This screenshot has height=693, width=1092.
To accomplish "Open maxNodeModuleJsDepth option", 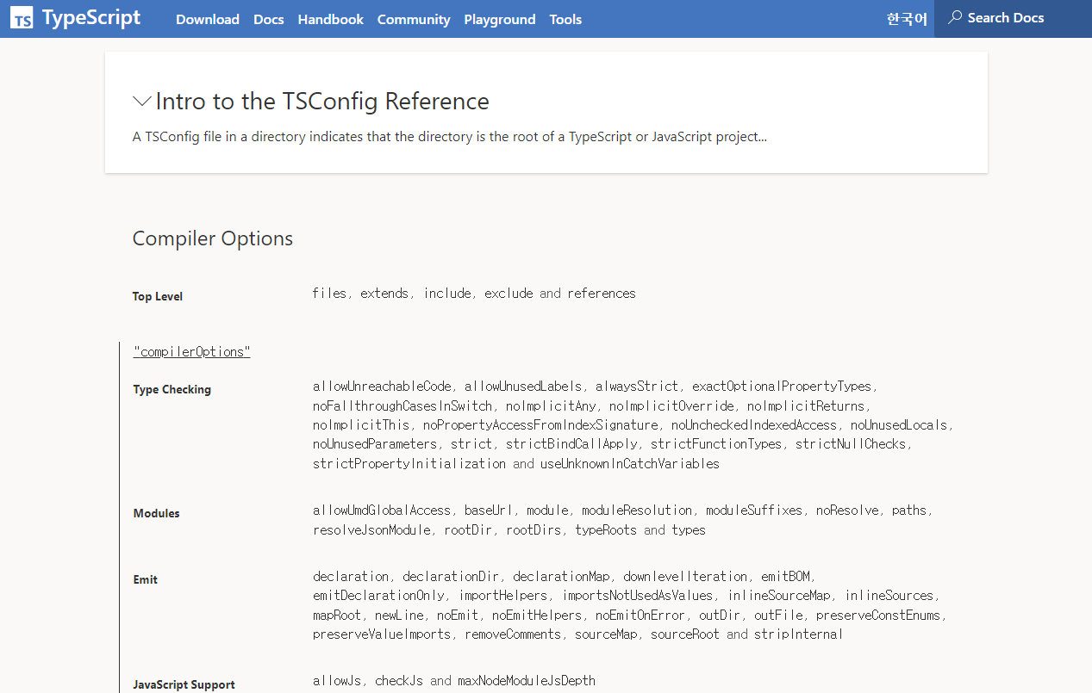I will [x=526, y=681].
